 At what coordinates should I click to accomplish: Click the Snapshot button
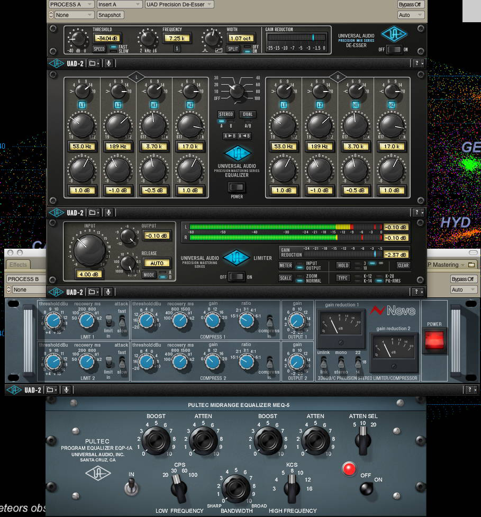(x=110, y=15)
